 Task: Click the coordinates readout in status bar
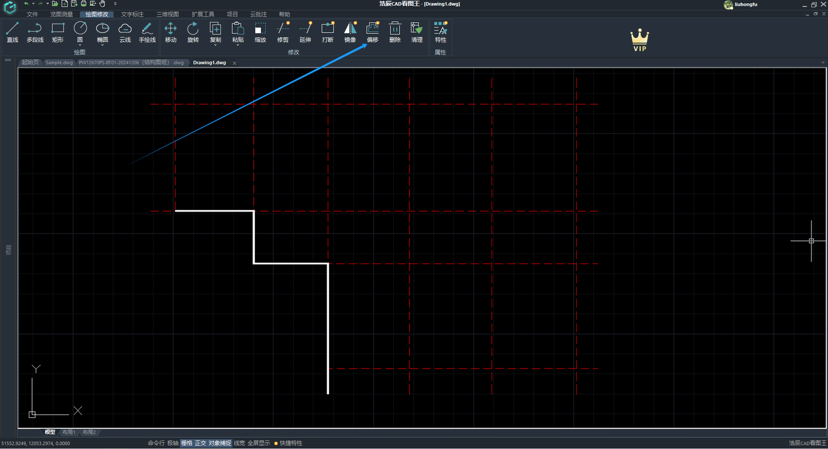pos(36,443)
